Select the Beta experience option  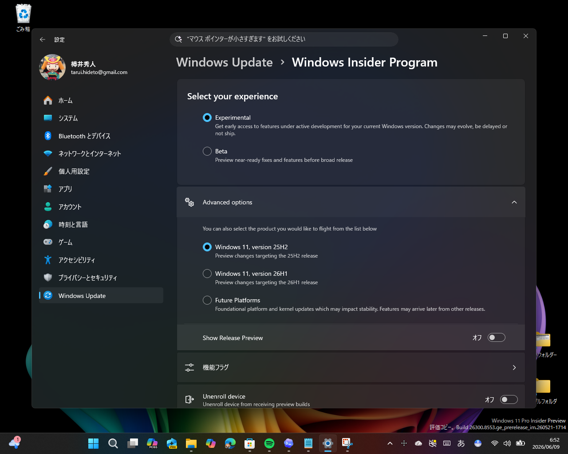pyautogui.click(x=207, y=151)
